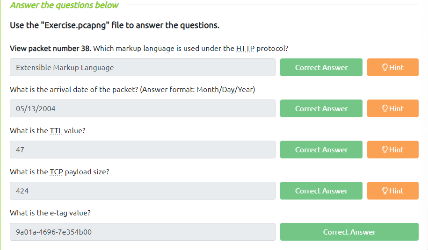Screen dimensions: 428x250
Task: Click the underlined TTL abbreviation
Action: pyautogui.click(x=56, y=131)
